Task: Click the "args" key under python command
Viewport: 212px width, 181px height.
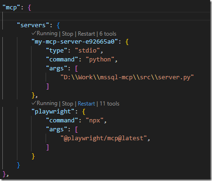Action: coord(56,68)
